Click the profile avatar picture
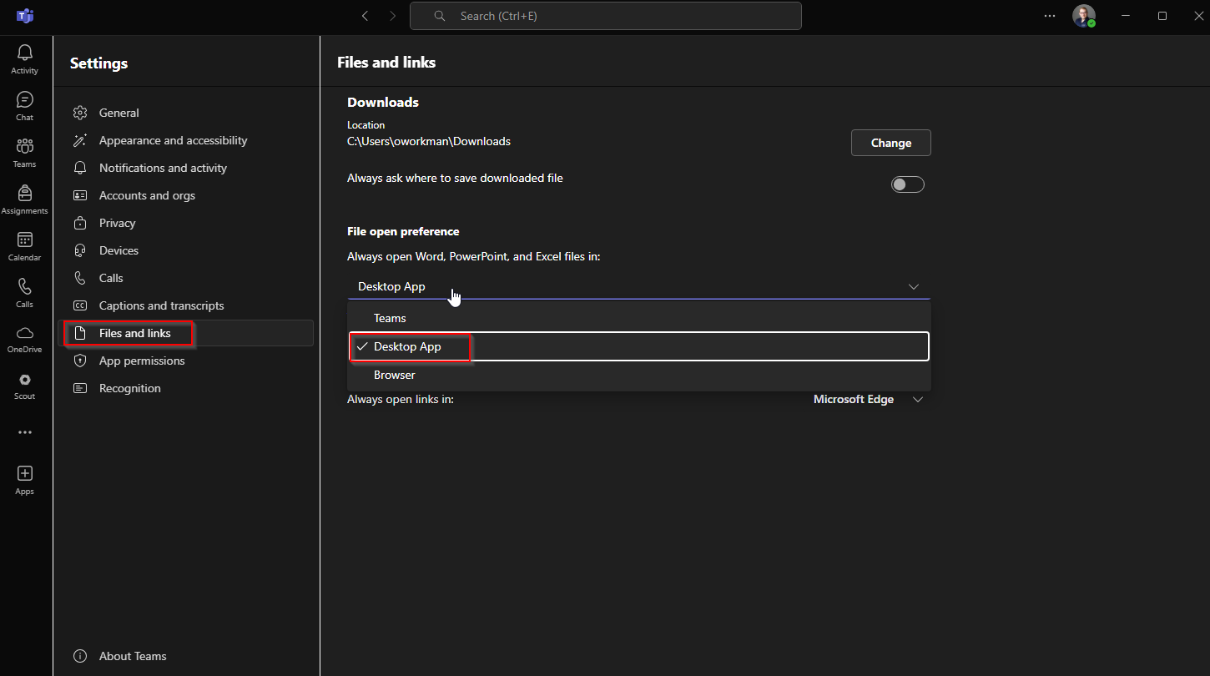The height and width of the screenshot is (676, 1210). (1083, 16)
